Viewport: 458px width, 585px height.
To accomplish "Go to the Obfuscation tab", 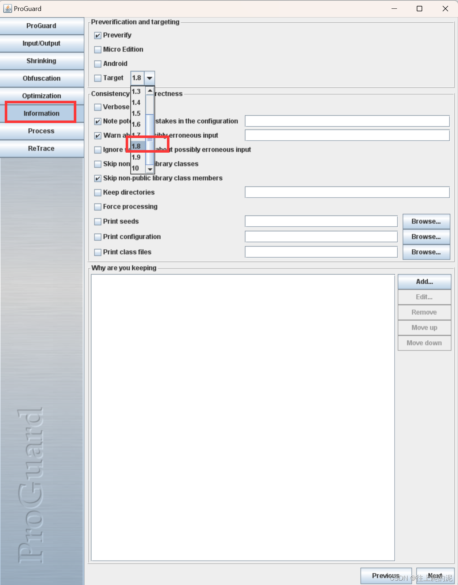I will tap(42, 79).
